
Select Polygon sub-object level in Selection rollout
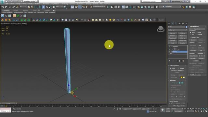click(179, 83)
